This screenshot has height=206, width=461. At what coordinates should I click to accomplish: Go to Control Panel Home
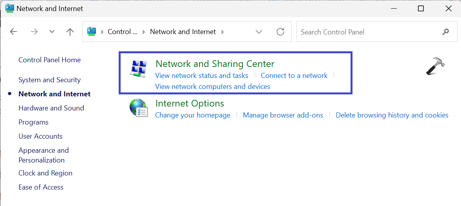pyautogui.click(x=49, y=60)
